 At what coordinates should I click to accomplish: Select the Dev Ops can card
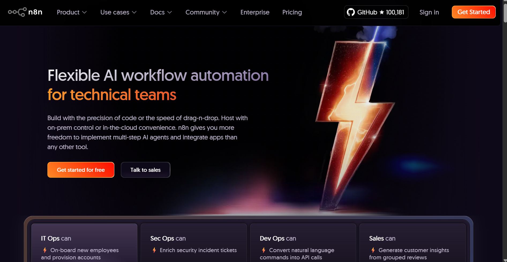303,243
